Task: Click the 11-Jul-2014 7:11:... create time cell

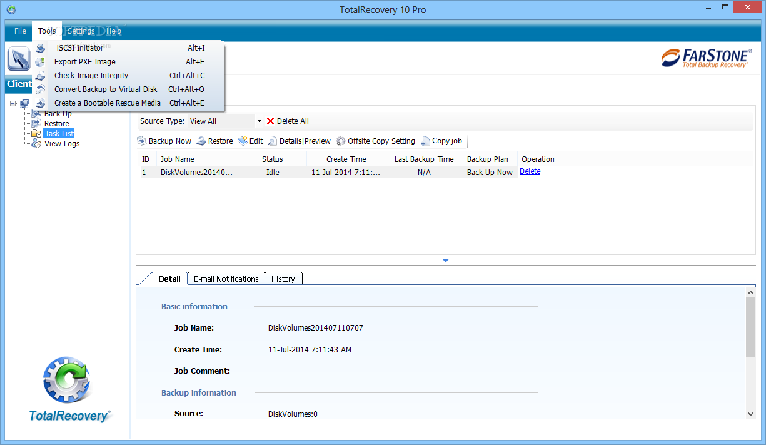Action: pos(345,172)
